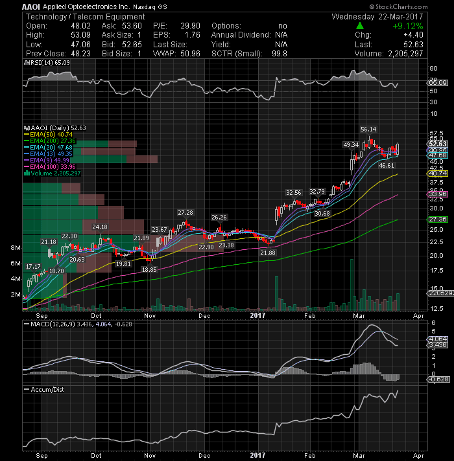
Task: Click the 18.85 low price label
Action: point(149,269)
